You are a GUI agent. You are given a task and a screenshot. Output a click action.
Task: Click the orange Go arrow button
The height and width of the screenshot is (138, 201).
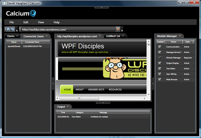coord(118,29)
